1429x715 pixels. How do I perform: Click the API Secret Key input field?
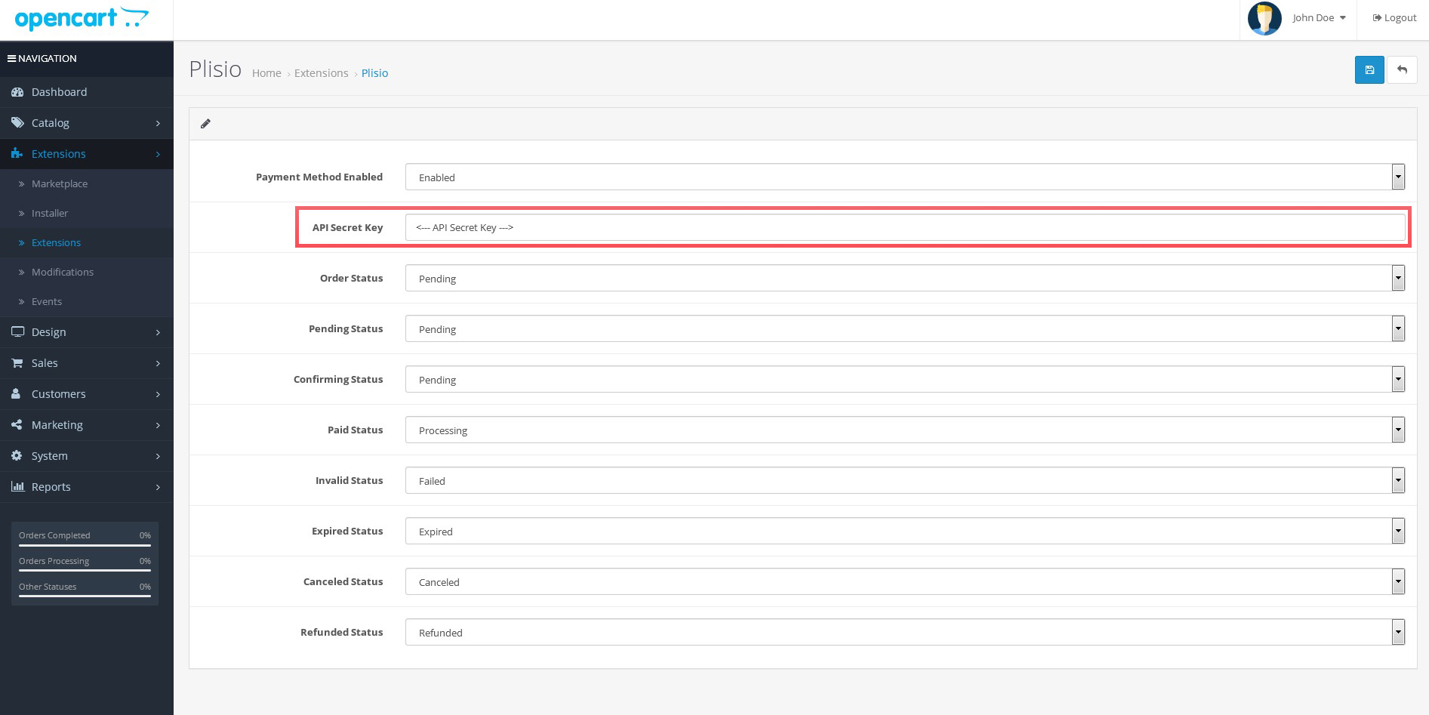click(905, 227)
